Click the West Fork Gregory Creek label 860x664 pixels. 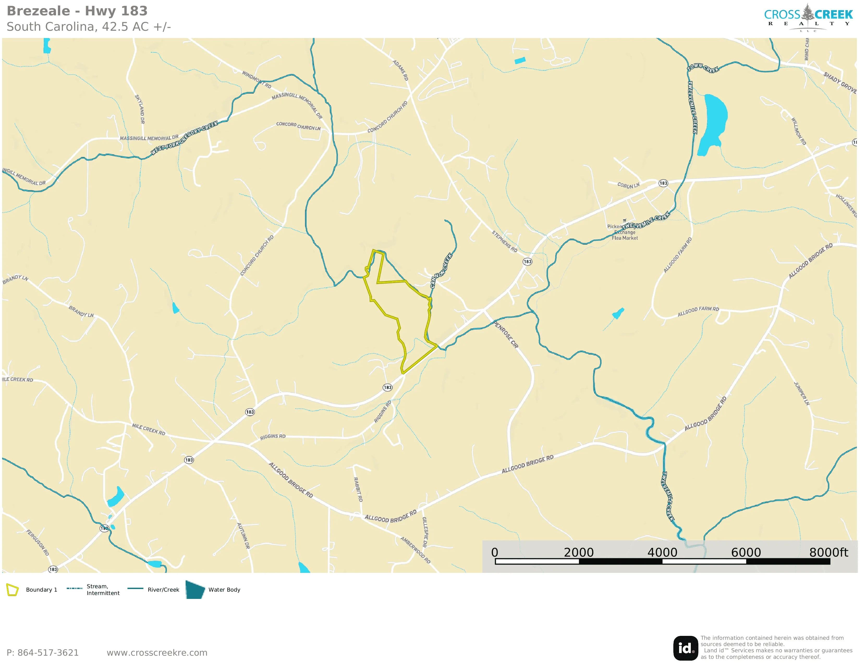tap(184, 138)
